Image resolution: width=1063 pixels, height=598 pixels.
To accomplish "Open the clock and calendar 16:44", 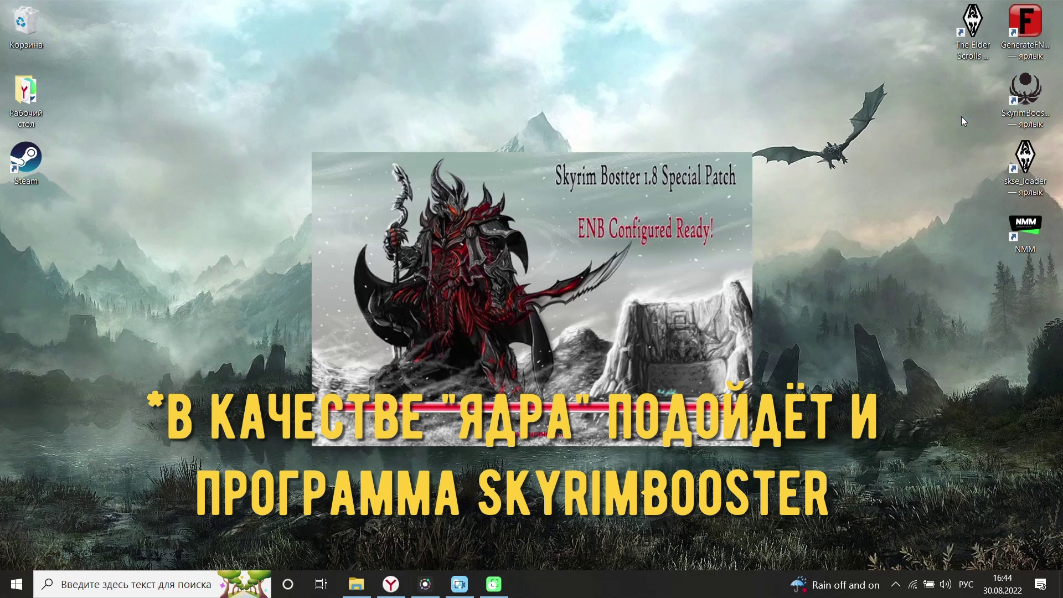I will tap(1003, 584).
